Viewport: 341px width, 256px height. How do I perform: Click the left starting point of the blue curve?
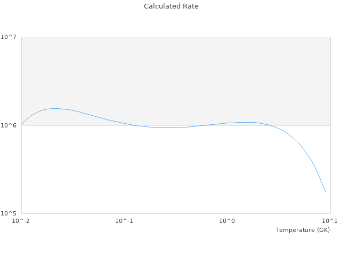click(22, 124)
